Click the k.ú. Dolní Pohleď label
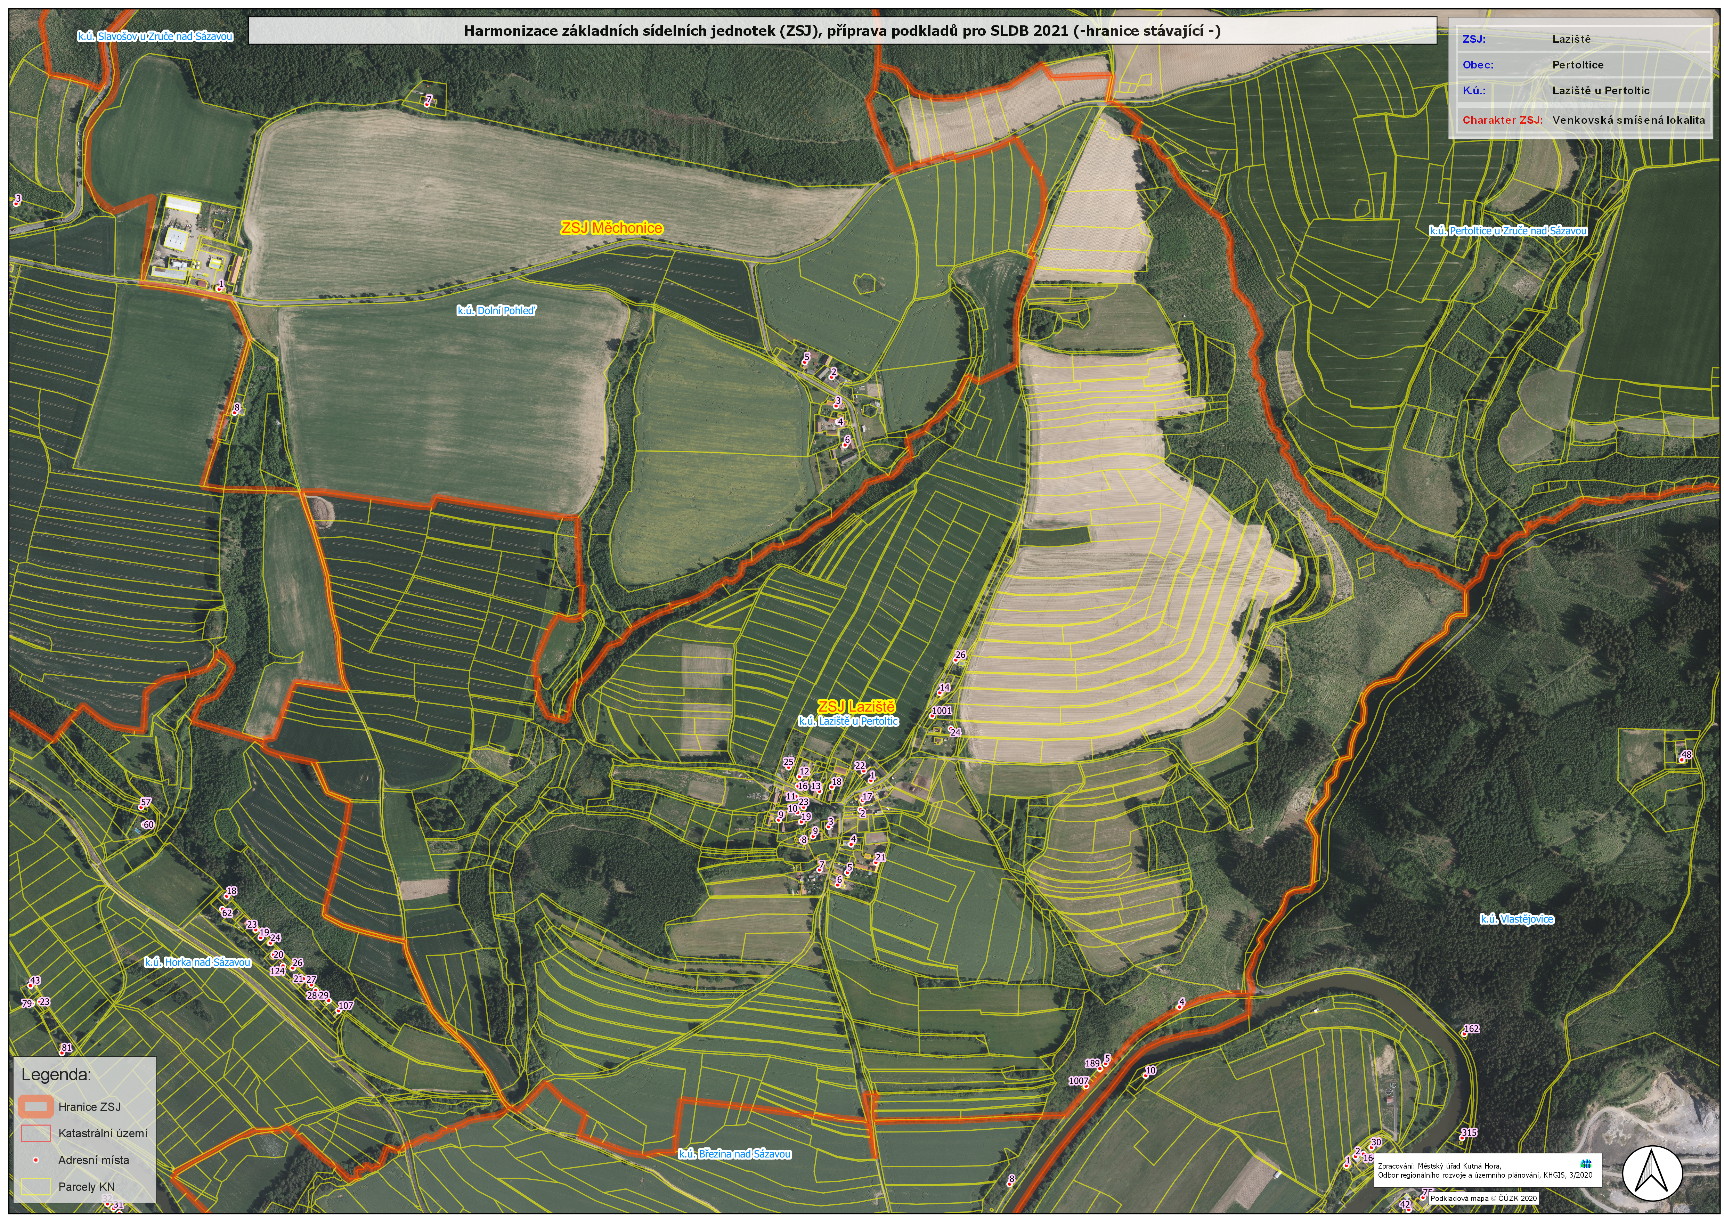This screenshot has height=1219, width=1724. [x=496, y=310]
